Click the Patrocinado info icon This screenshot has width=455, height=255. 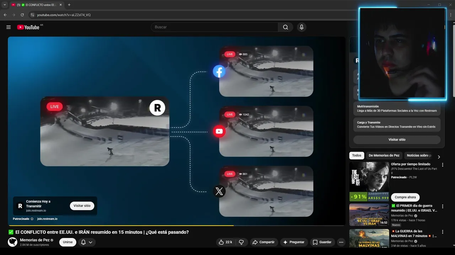click(x=32, y=219)
